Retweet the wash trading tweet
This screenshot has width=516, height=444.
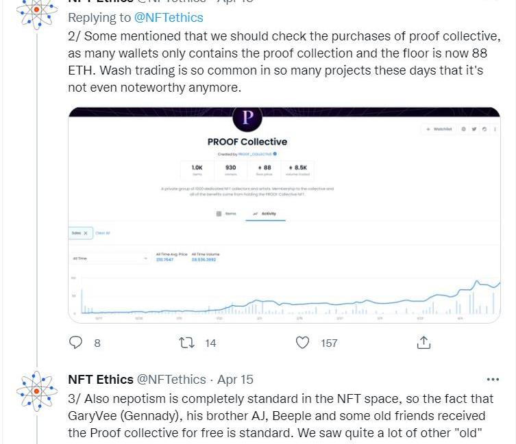(x=187, y=343)
